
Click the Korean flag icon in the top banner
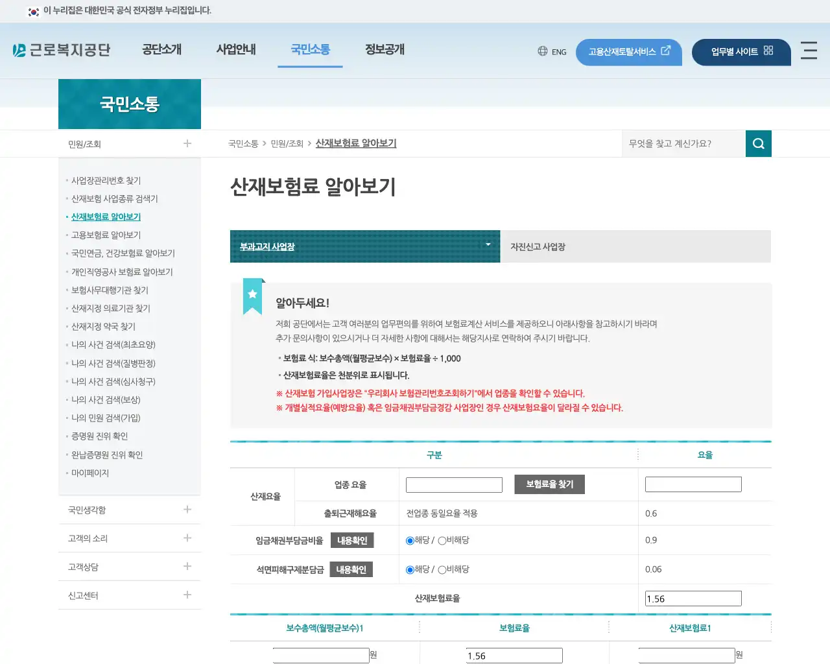[x=34, y=11]
